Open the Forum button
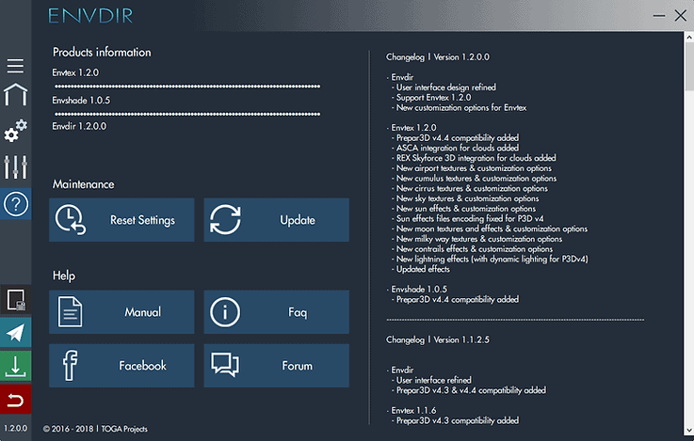The width and height of the screenshot is (694, 441). tap(276, 366)
